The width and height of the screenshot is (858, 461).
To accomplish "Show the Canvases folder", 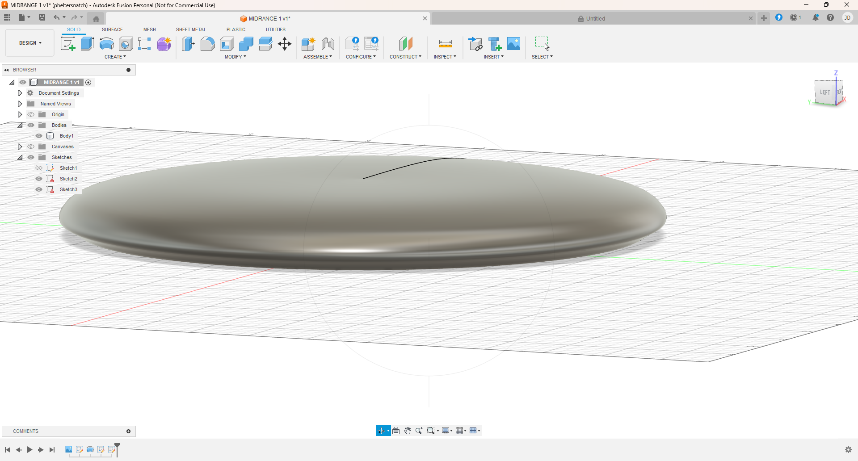I will [x=31, y=147].
